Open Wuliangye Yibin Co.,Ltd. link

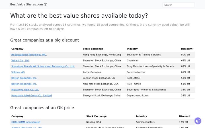pyautogui.click(x=25, y=90)
